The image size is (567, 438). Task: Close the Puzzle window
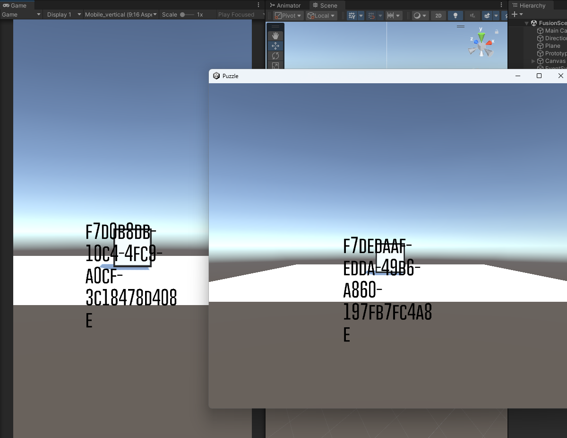click(x=560, y=76)
